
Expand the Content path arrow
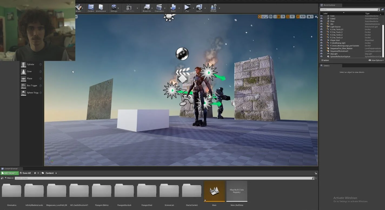tap(56, 173)
